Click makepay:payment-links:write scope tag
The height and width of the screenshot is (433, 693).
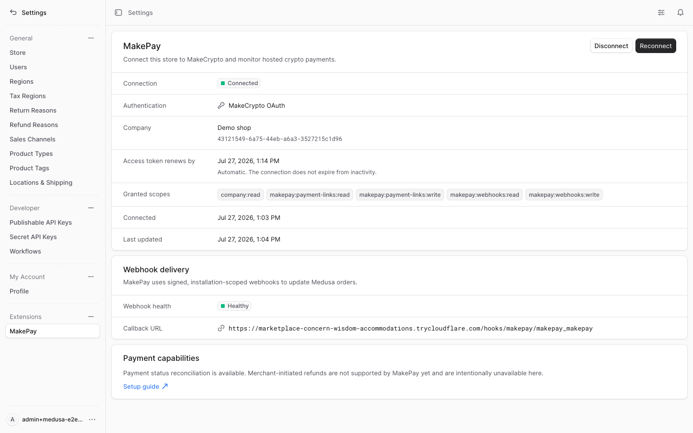400,195
